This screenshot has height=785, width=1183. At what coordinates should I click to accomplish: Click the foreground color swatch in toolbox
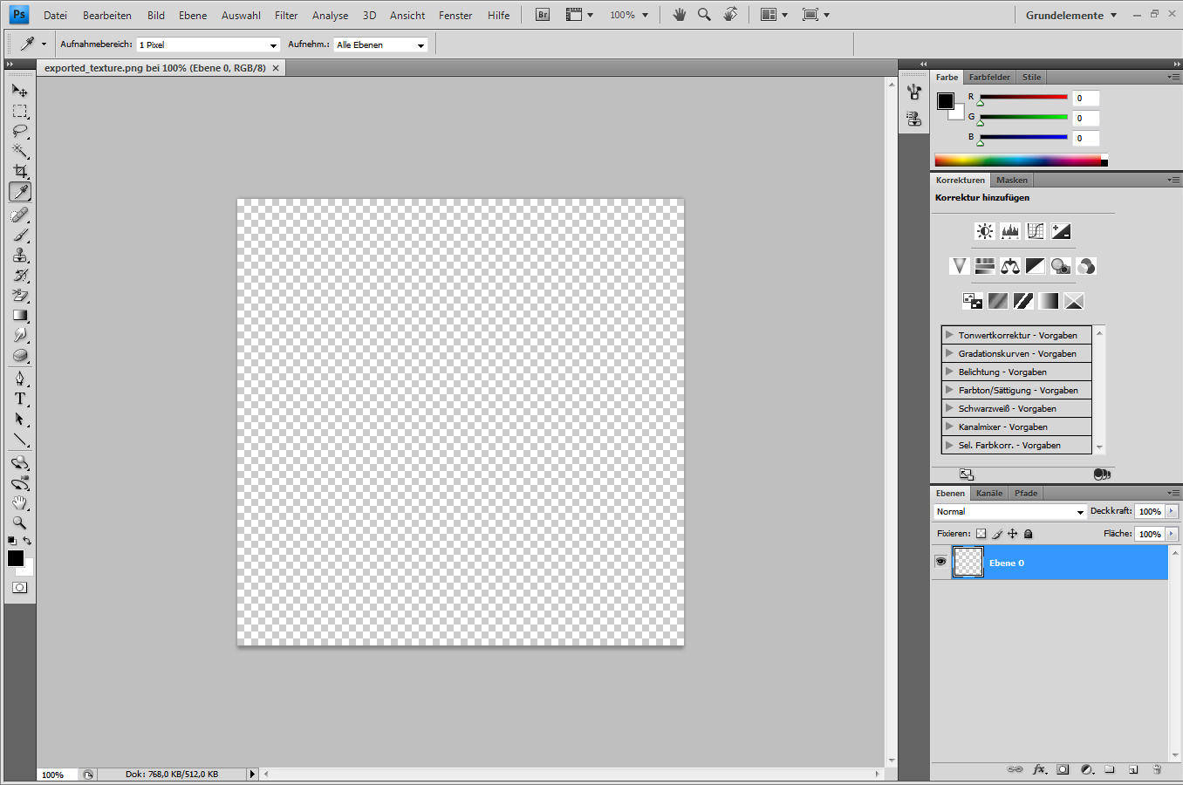pyautogui.click(x=15, y=558)
